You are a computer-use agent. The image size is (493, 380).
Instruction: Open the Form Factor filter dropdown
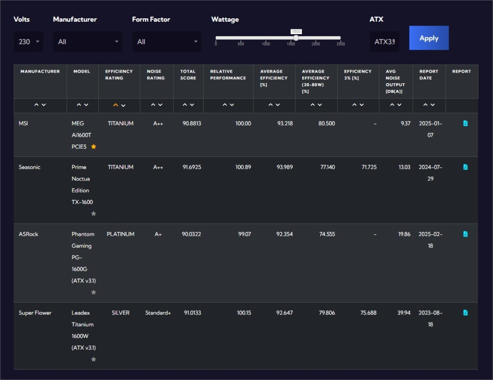tap(167, 42)
